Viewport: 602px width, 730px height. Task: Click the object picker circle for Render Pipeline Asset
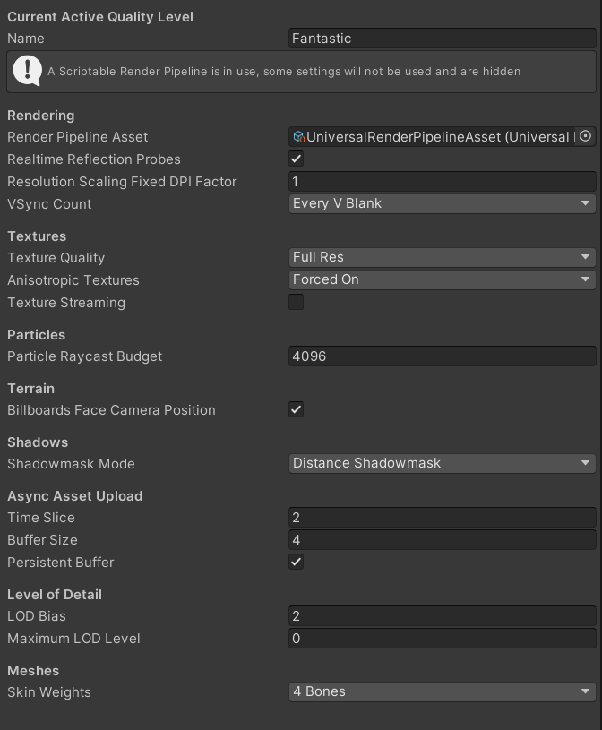pyautogui.click(x=586, y=136)
